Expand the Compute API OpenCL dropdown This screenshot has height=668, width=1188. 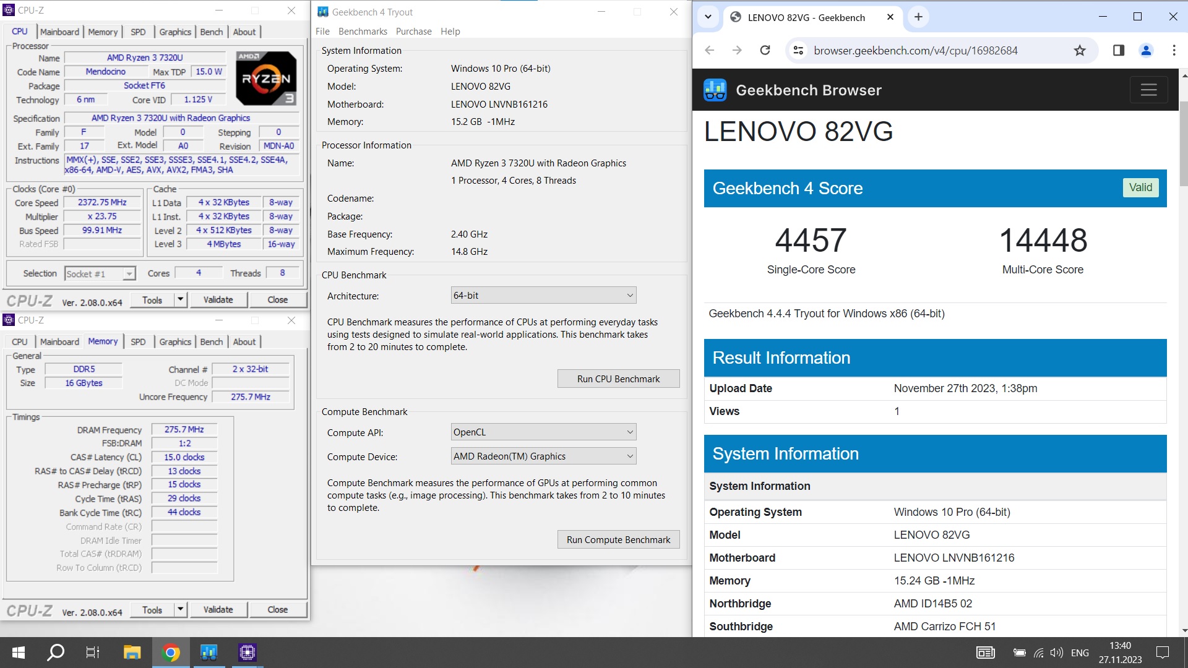[x=543, y=432]
